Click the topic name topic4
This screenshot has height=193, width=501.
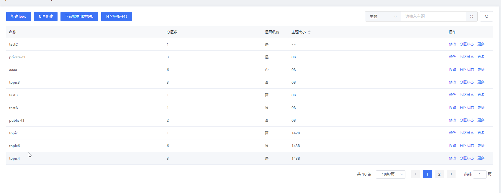click(14, 159)
